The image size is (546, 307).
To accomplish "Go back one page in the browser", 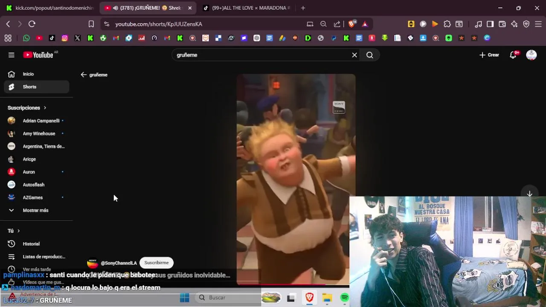I will [x=8, y=24].
